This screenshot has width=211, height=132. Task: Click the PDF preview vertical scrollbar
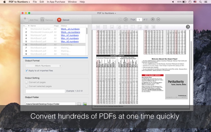[x=191, y=55]
